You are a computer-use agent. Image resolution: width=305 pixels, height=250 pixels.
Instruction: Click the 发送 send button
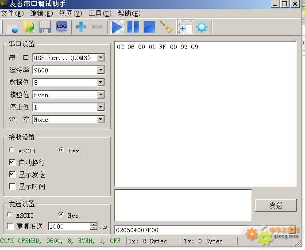coord(276,205)
